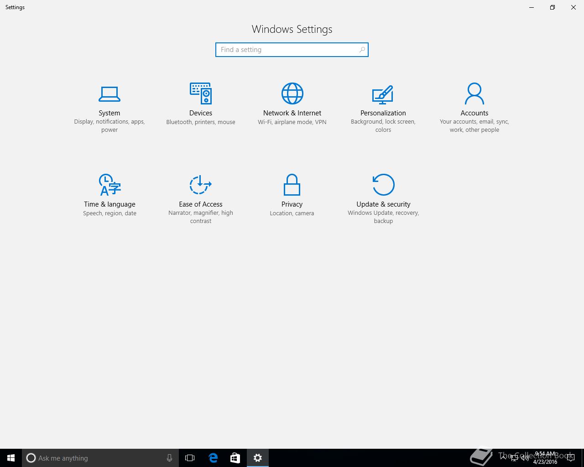Open Update & security settings
This screenshot has height=467, width=584.
point(383,199)
